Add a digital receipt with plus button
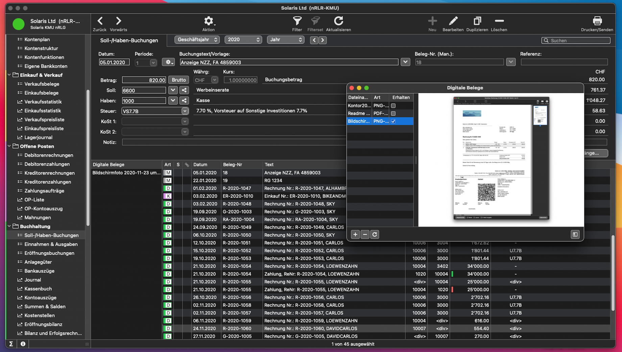 tap(355, 234)
